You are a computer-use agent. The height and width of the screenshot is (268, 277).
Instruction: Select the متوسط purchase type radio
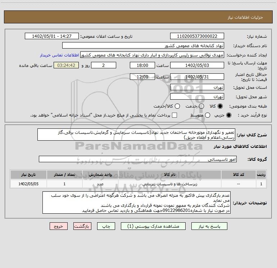pyautogui.click(x=208, y=115)
